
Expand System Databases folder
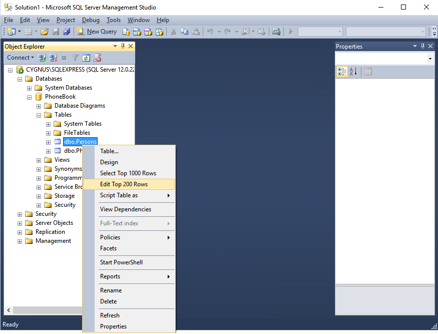pyautogui.click(x=29, y=88)
